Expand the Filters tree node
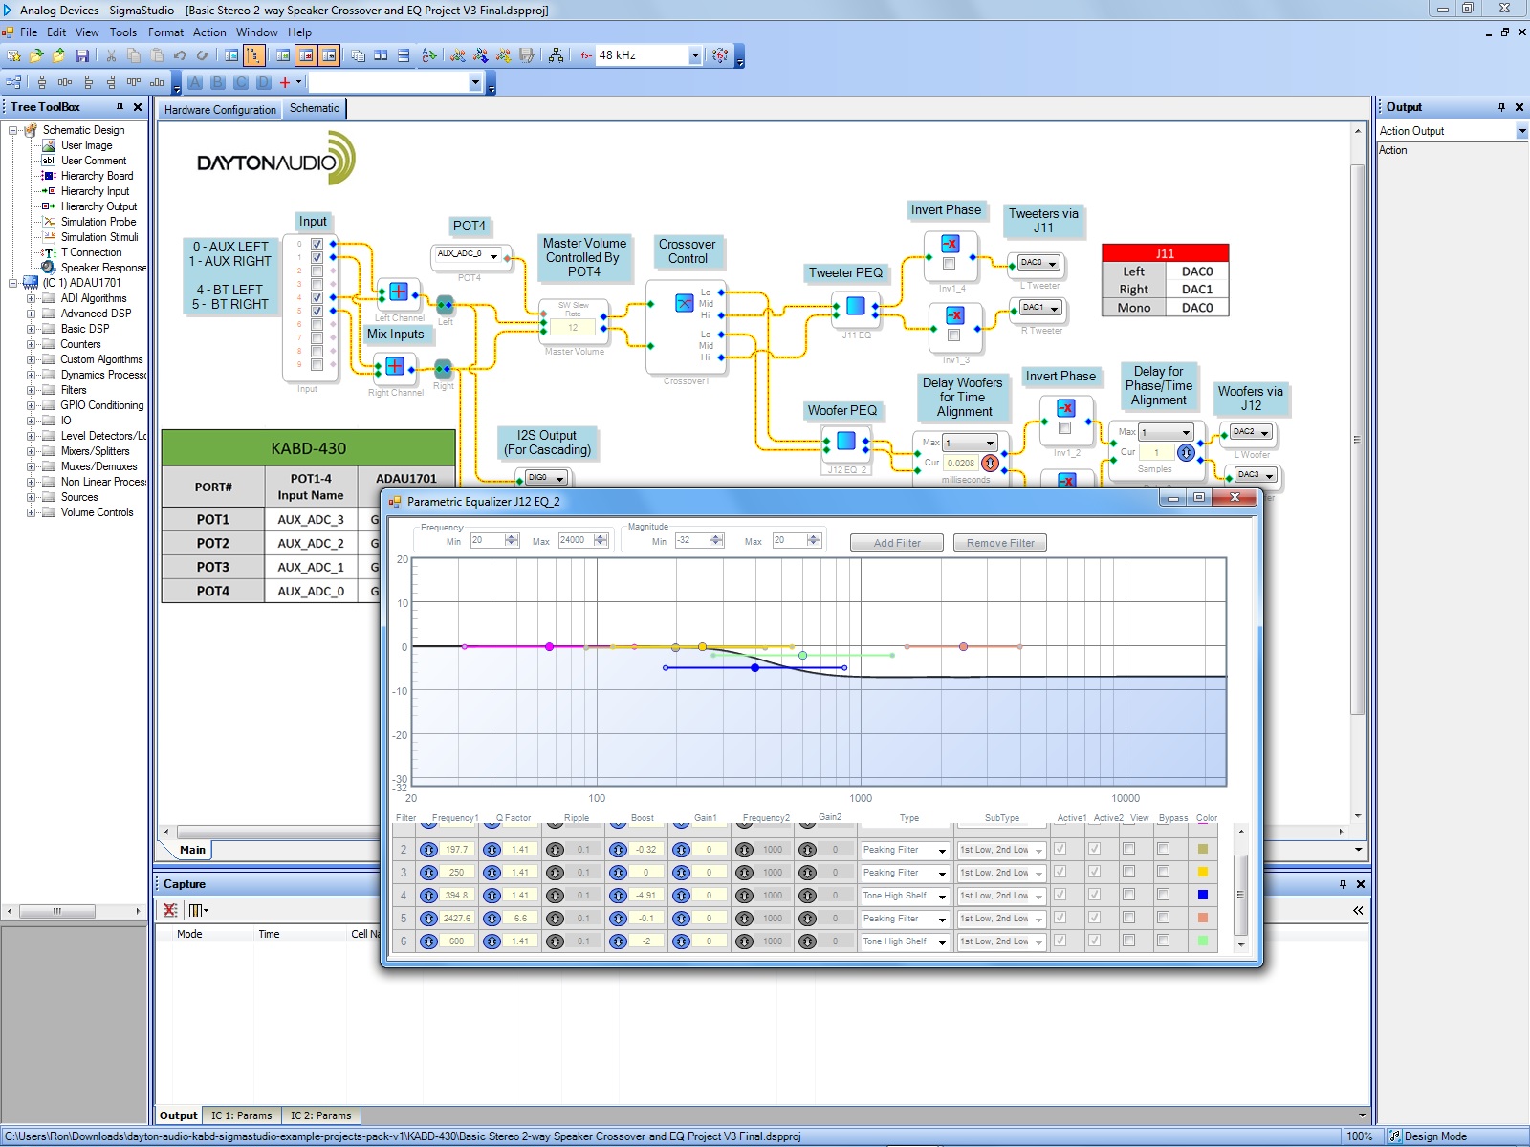The height and width of the screenshot is (1147, 1530). pyautogui.click(x=31, y=390)
